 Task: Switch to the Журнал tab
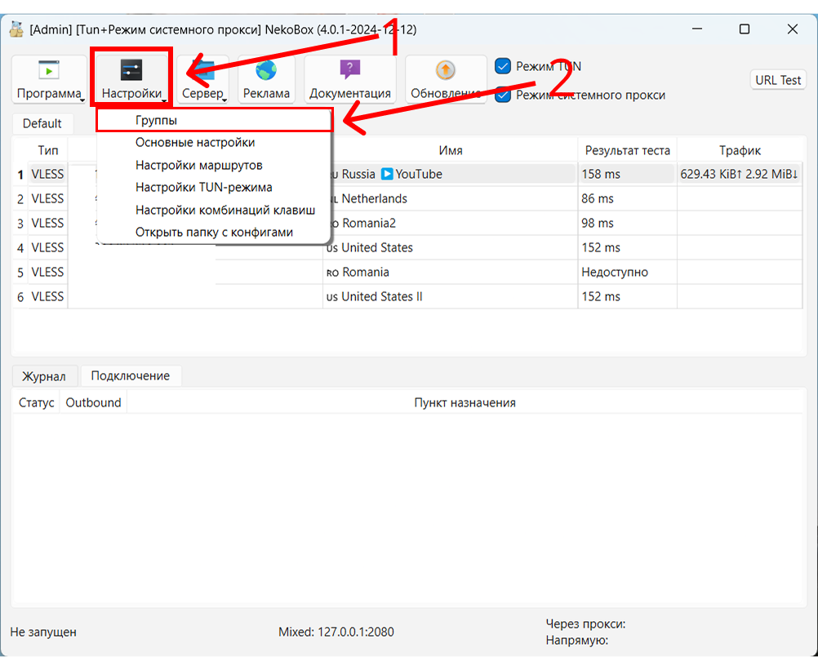[x=45, y=375]
